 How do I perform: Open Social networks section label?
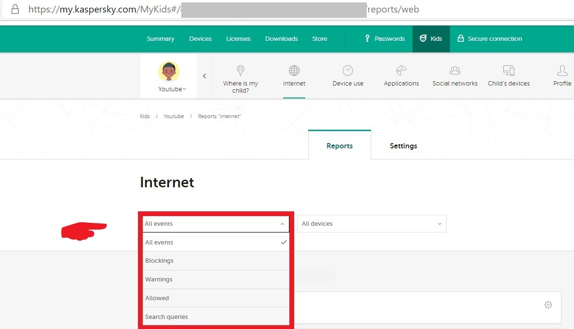[x=455, y=84]
